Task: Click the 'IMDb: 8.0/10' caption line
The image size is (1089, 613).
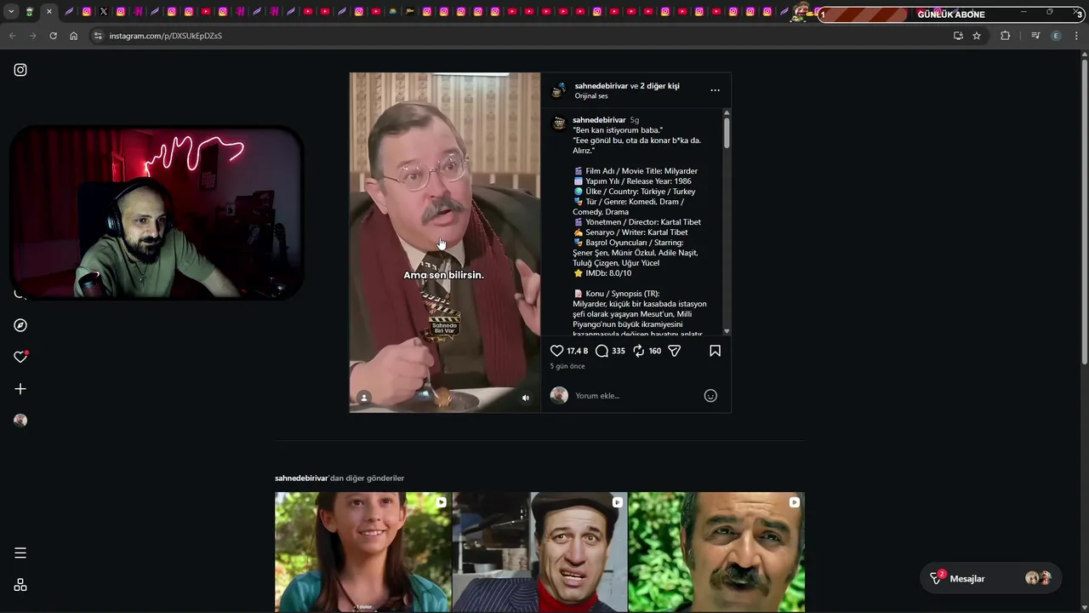Action: 602,273
